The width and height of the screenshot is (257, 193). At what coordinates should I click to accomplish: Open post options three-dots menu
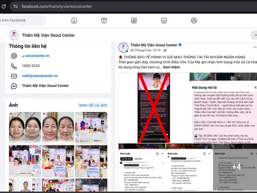click(x=255, y=47)
